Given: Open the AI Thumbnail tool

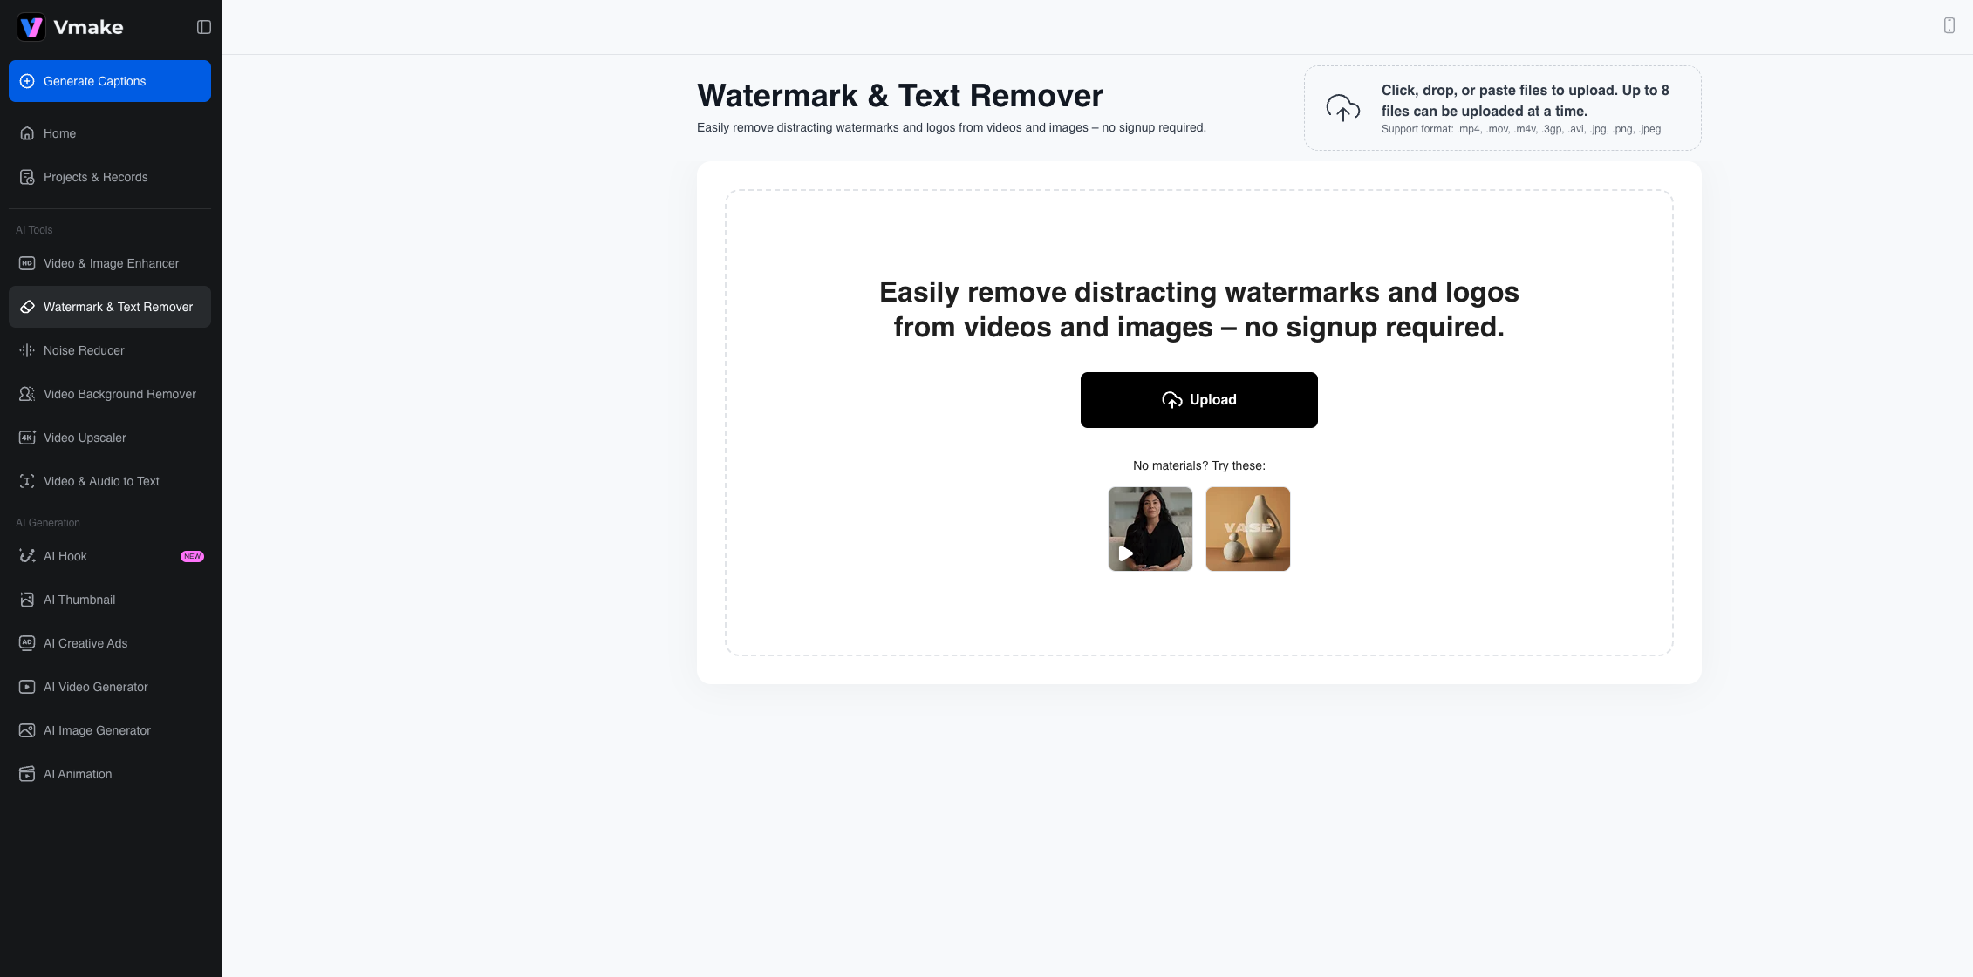Looking at the screenshot, I should tap(79, 600).
